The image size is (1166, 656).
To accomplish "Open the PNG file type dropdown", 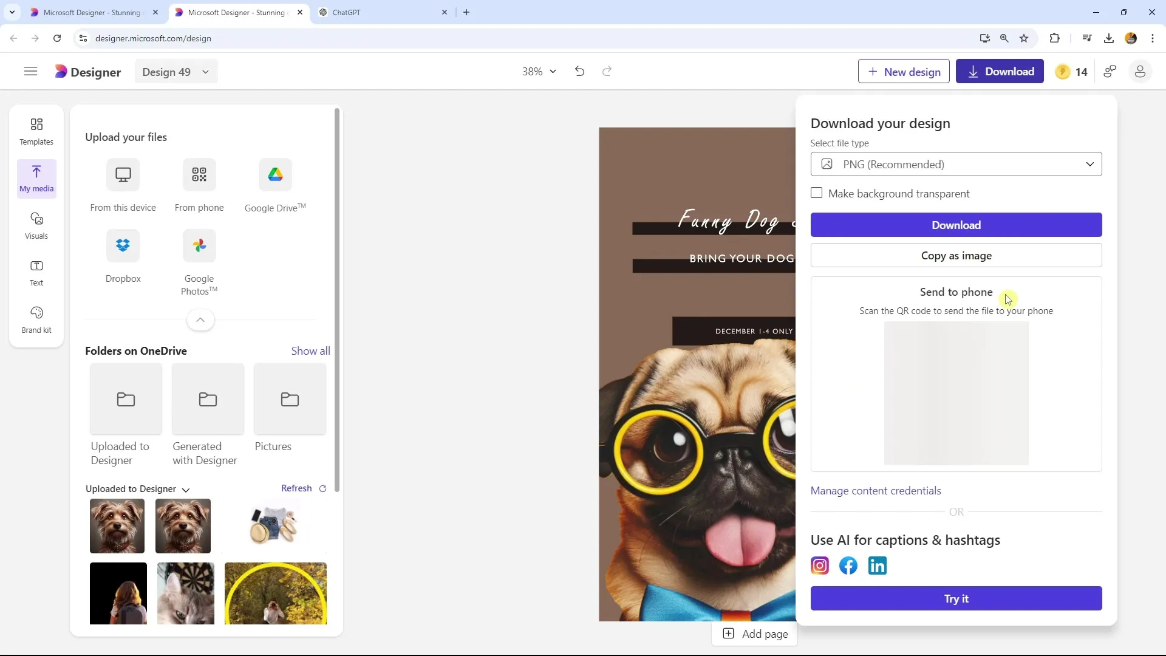I will tap(956, 164).
